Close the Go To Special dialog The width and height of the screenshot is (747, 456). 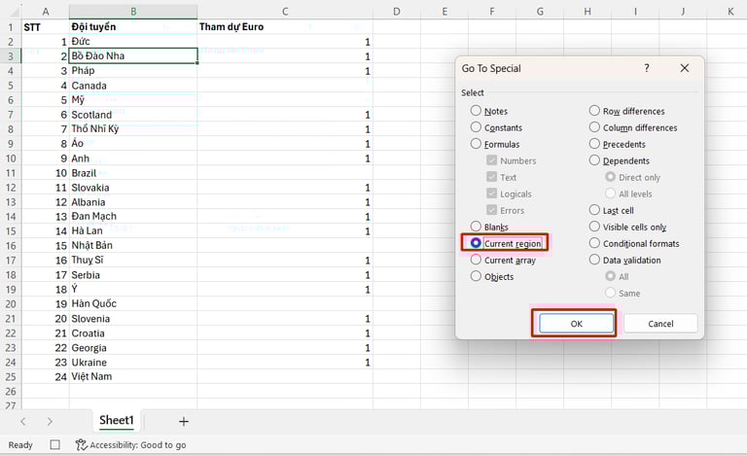(x=685, y=68)
